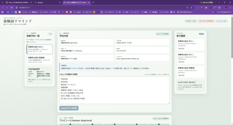Click the address bar showing 127.0.0.1:4317
The image size is (233, 125).
coord(101,8)
